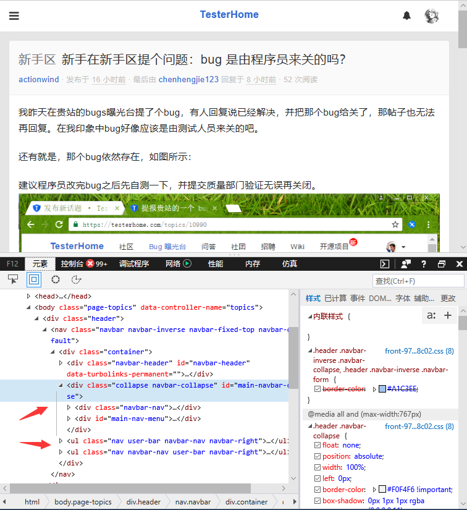This screenshot has height=510, width=467.
Task: Open DevTools help question mark
Action: 424,264
